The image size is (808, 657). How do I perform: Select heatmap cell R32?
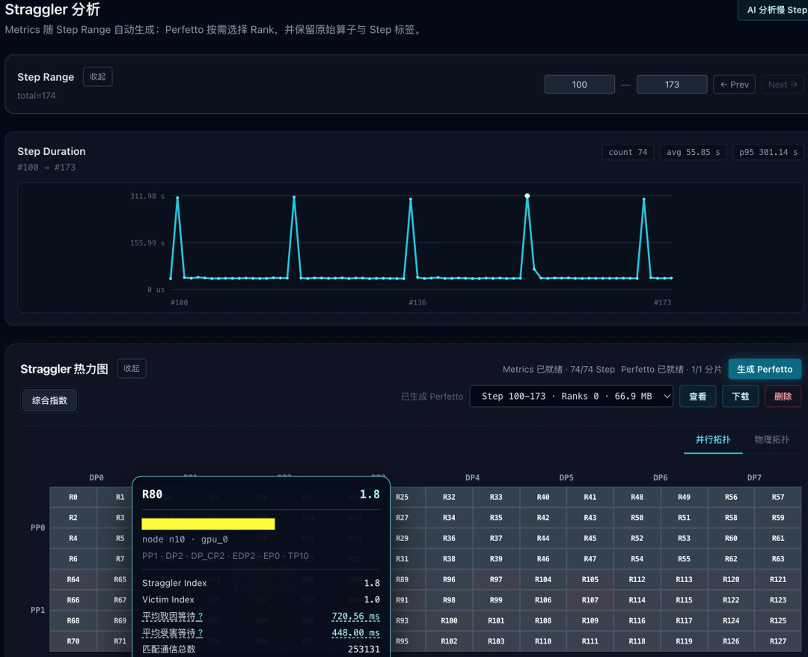[450, 497]
